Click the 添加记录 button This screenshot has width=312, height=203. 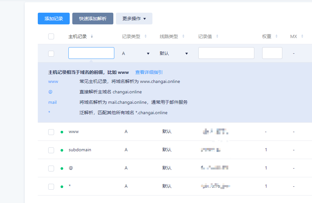click(x=54, y=19)
